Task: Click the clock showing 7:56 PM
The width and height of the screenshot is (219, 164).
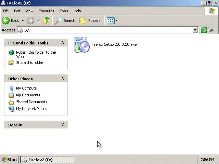Action: (207, 160)
